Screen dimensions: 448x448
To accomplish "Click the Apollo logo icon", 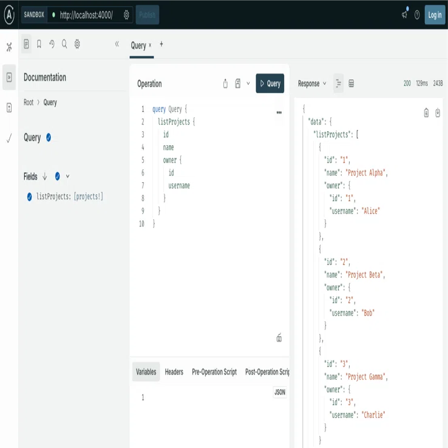I will coord(9,15).
